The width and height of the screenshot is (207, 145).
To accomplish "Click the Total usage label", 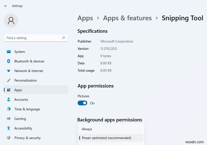I will 86,70.
